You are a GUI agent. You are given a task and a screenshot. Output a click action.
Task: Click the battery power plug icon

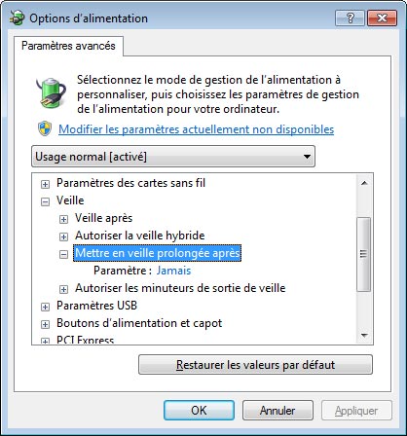coord(52,92)
